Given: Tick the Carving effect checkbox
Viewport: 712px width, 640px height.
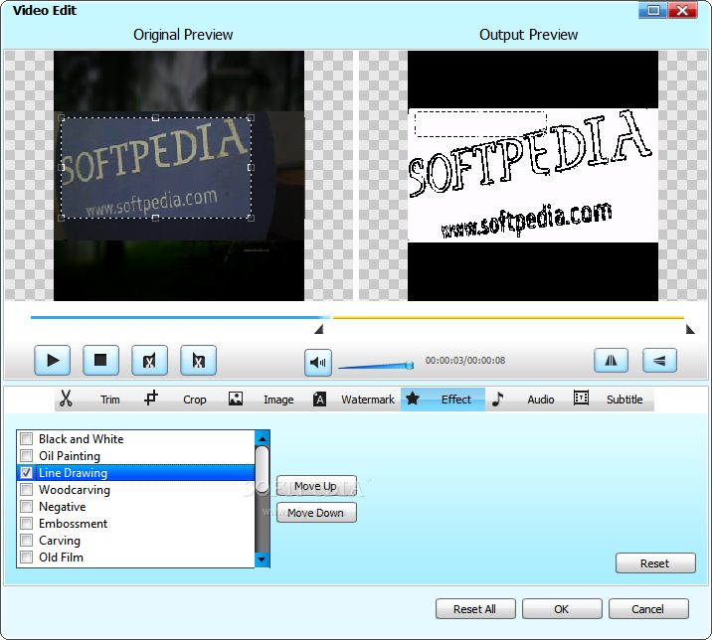Looking at the screenshot, I should (27, 541).
